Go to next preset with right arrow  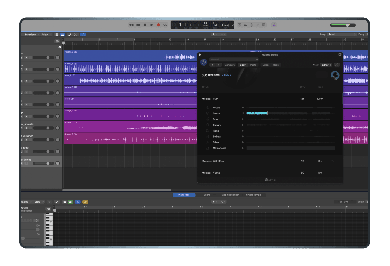219,65
